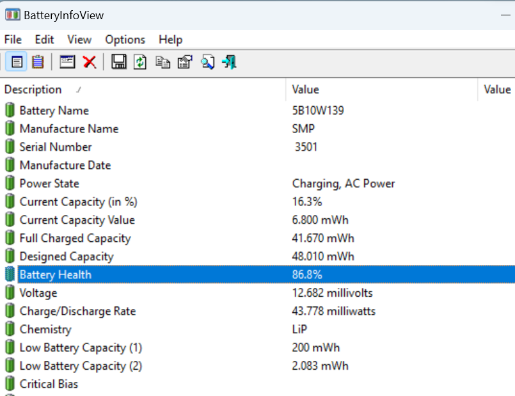This screenshot has width=515, height=396.
Task: Select the Current Capacity (in %) row label
Action: [78, 202]
